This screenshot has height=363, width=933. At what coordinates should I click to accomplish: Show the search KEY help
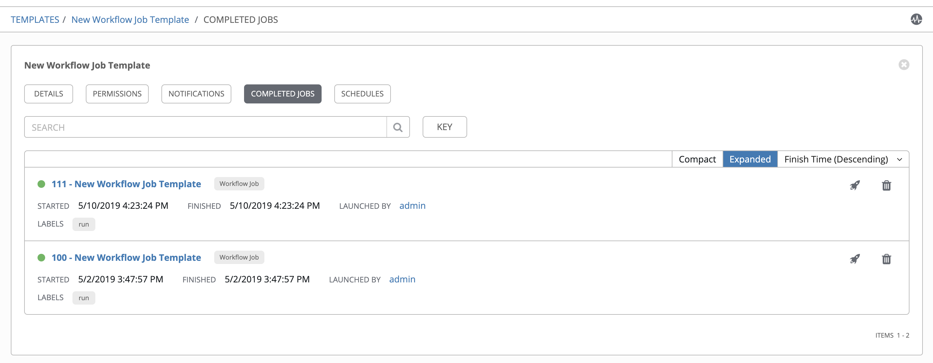coord(444,127)
